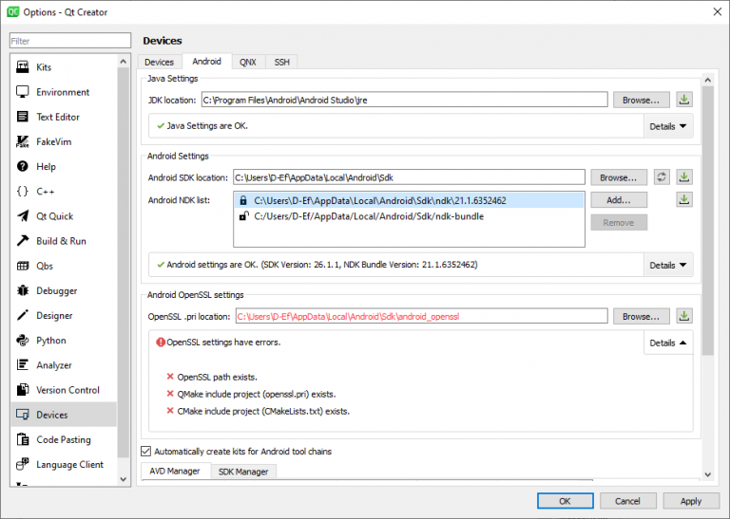730x519 pixels.
Task: Click 'OpenSSL settings have errors.' message
Action: [223, 343]
